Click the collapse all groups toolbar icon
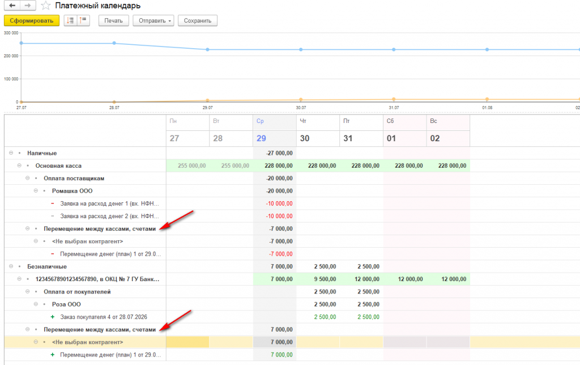 pyautogui.click(x=83, y=20)
